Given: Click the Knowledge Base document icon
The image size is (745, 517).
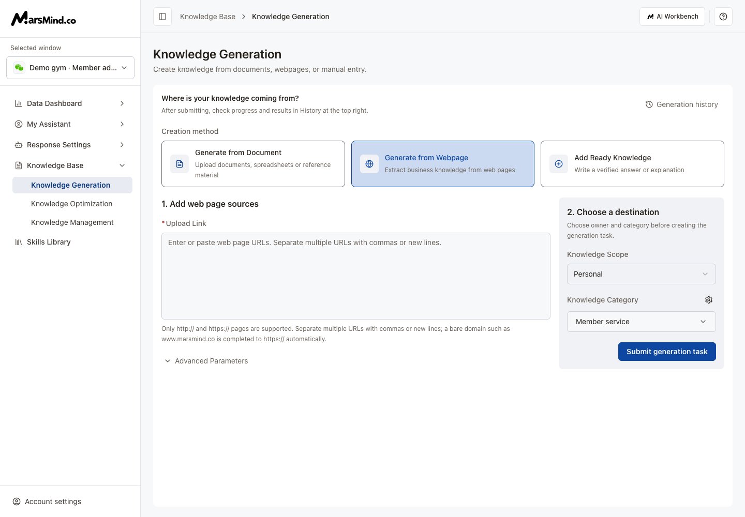Looking at the screenshot, I should point(19,165).
